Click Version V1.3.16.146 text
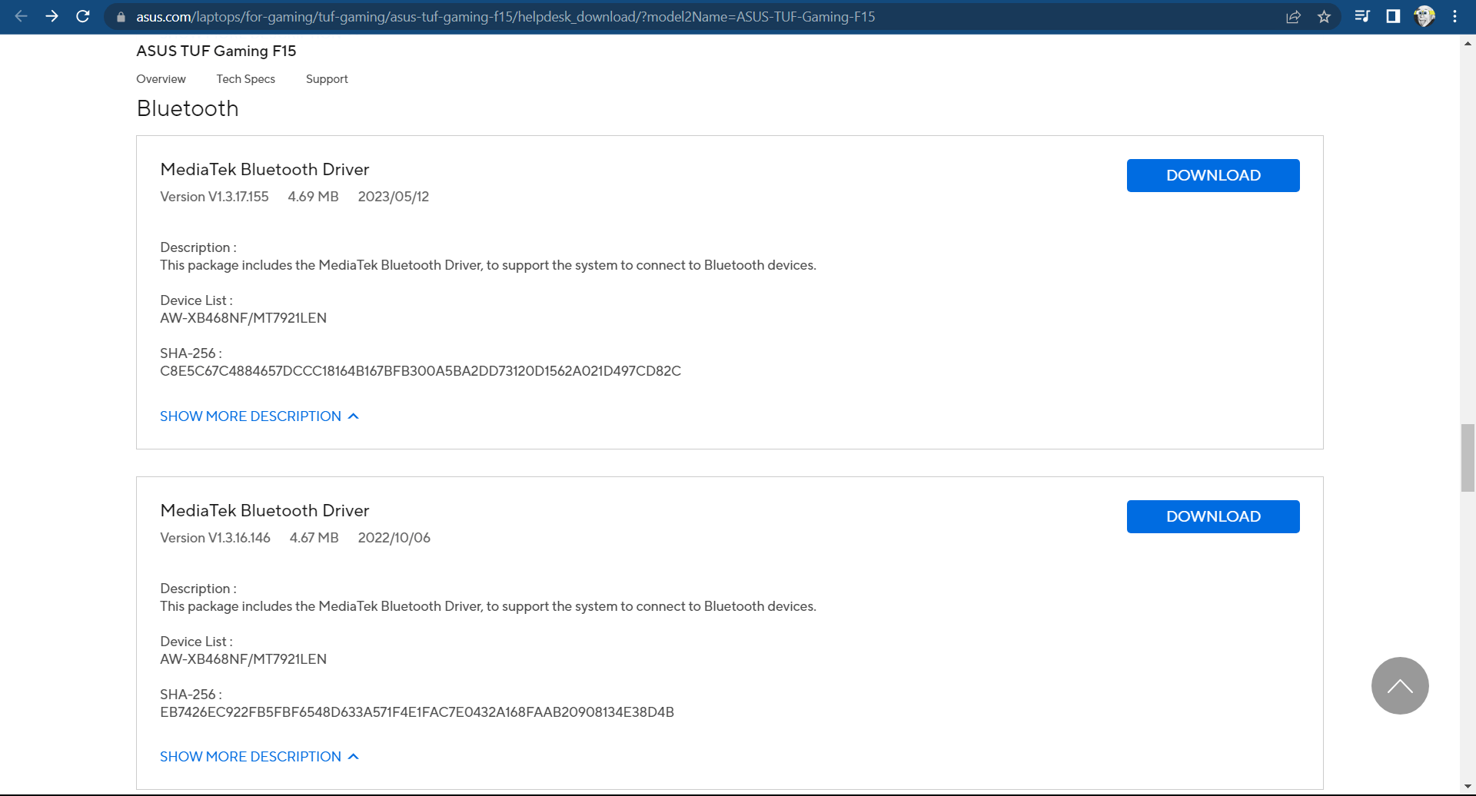Screen dimensions: 1476x796 click(215, 538)
